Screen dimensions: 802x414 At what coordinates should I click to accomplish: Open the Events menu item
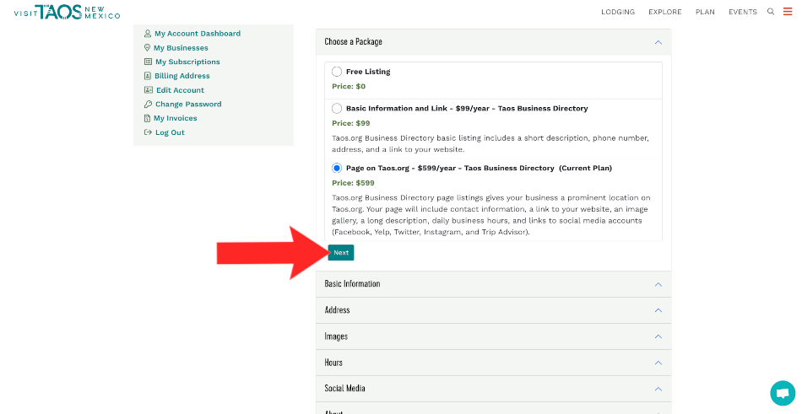[742, 12]
